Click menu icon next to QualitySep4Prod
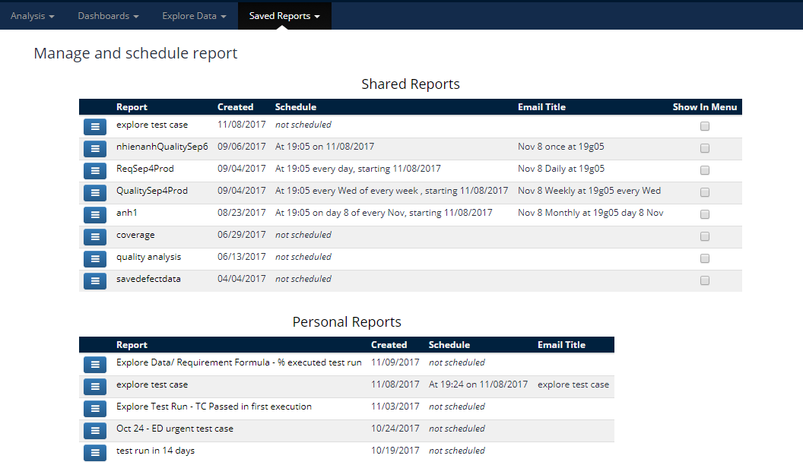The width and height of the screenshot is (803, 462). click(94, 192)
